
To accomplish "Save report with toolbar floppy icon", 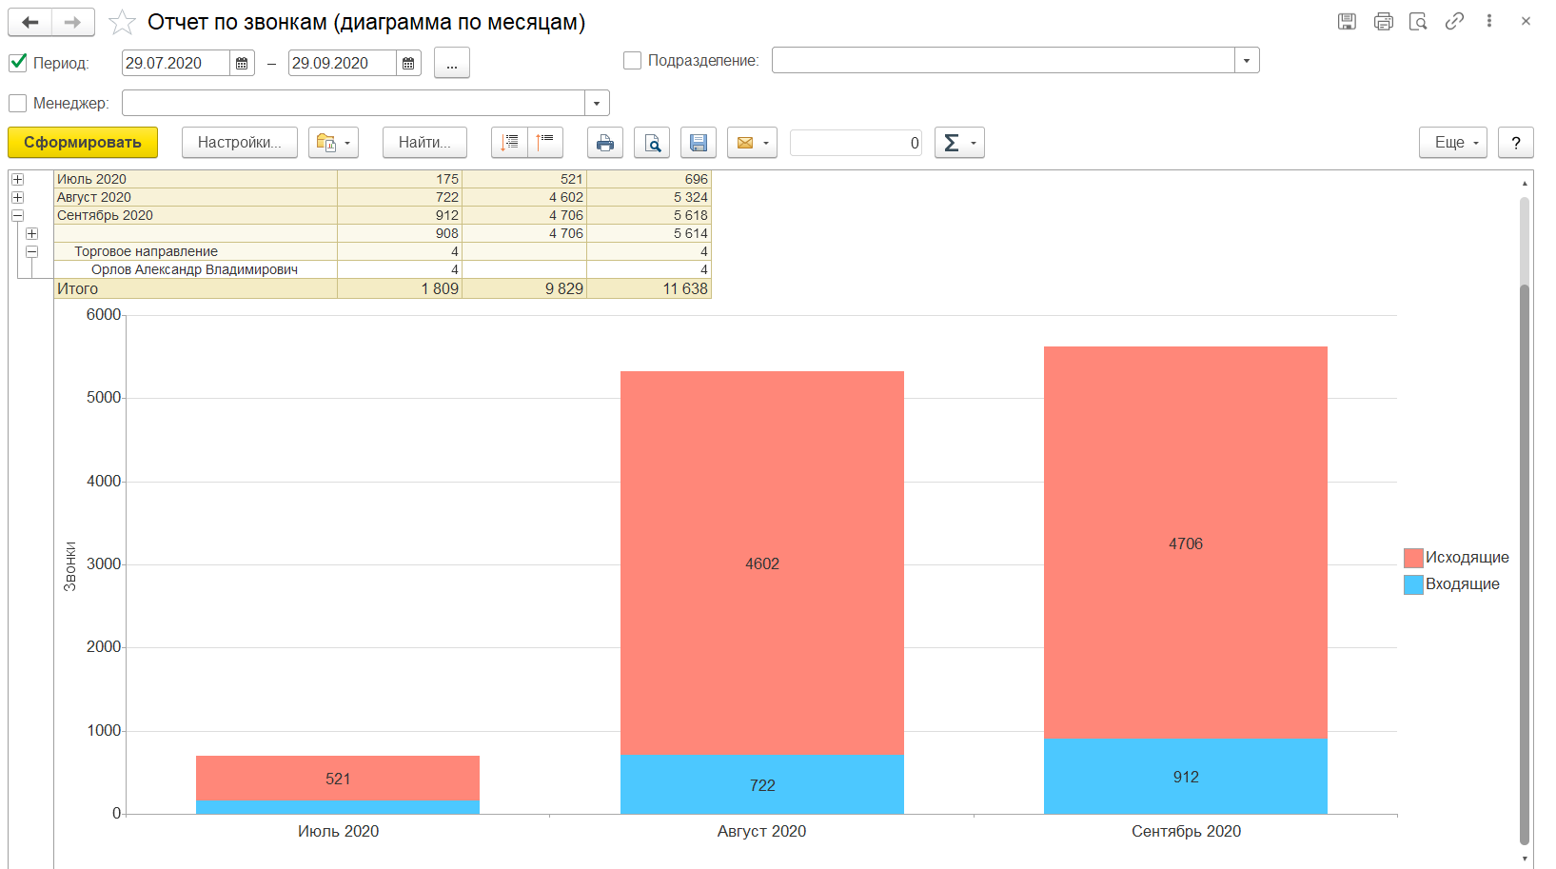I will tap(698, 143).
